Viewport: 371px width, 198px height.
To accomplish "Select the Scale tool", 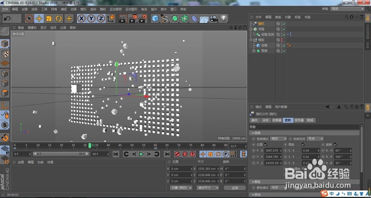I will 49,19.
